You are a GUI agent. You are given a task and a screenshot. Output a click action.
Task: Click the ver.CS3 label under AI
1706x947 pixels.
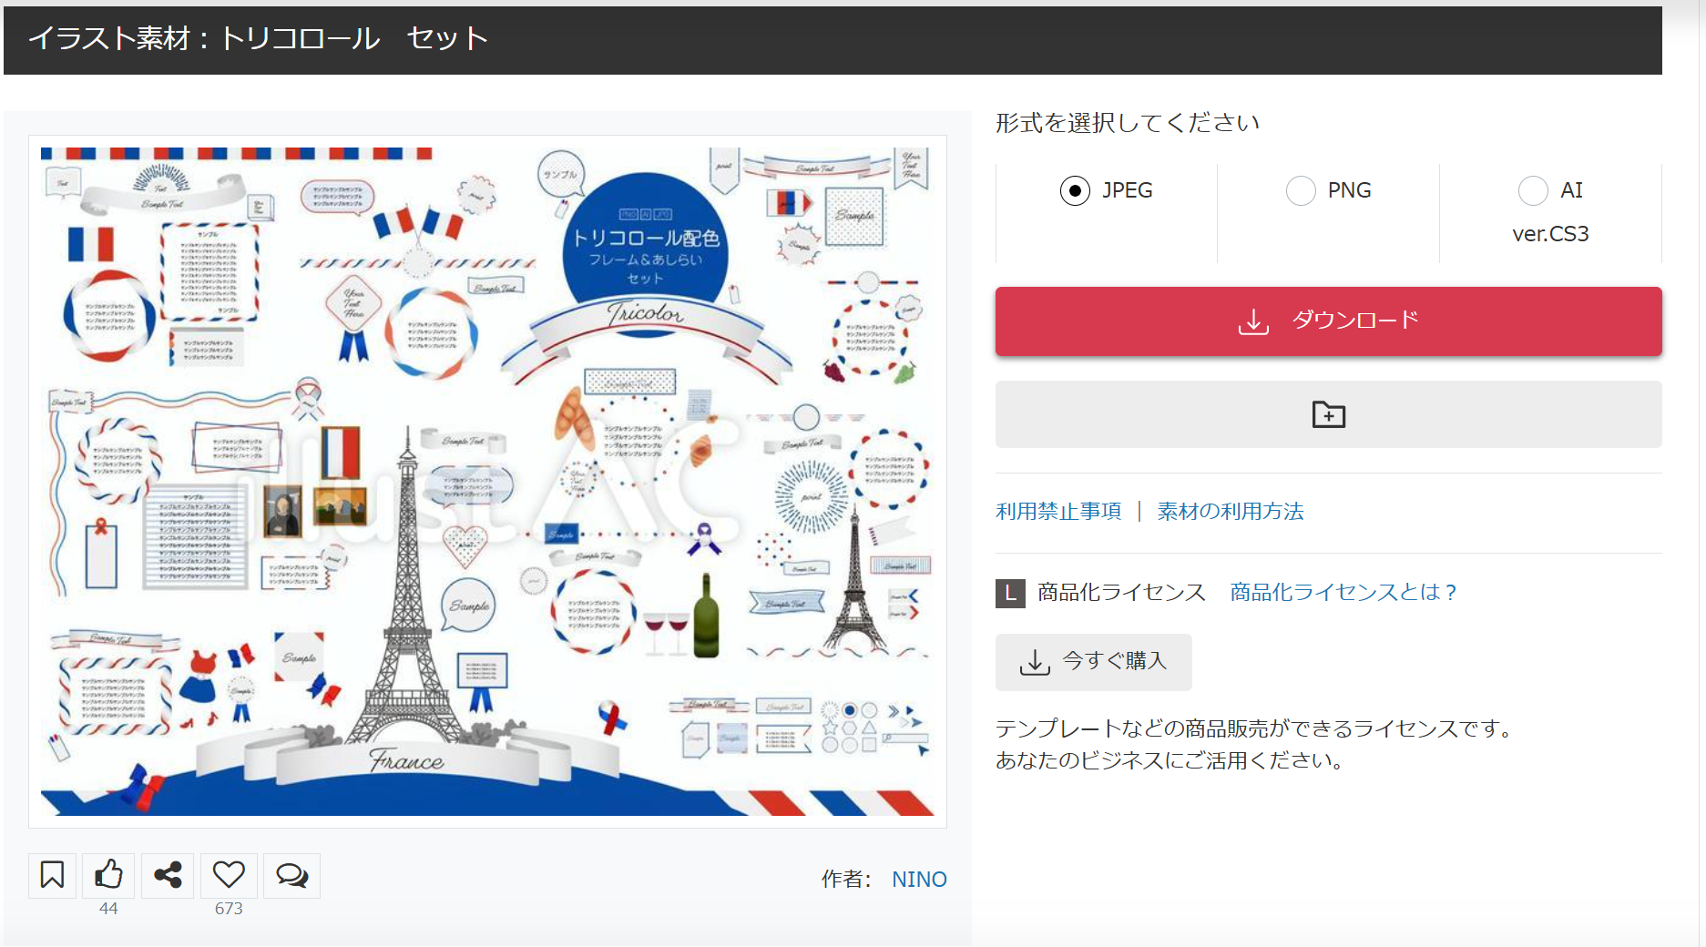click(1550, 234)
